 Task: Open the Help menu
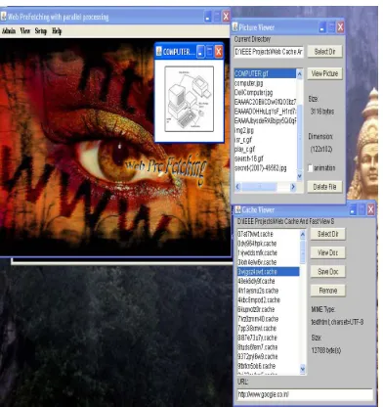57,31
